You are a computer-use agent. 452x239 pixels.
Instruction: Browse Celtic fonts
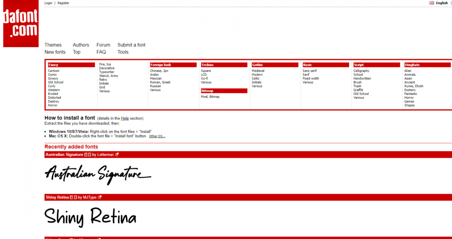[256, 78]
